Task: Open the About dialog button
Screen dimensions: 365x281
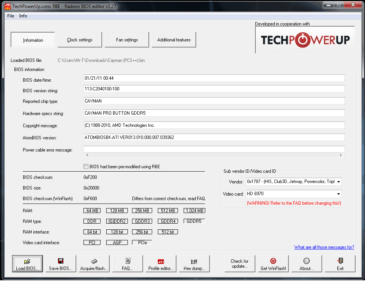Action: (307, 264)
